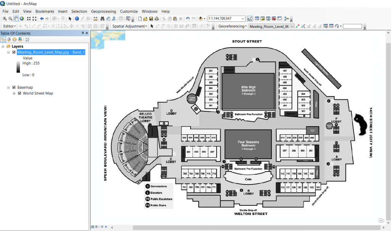This screenshot has height=231, width=391.
Task: Open the Bookmarks menu
Action: tap(45, 11)
